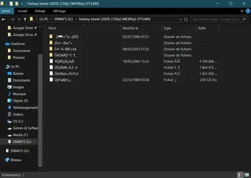This screenshot has height=178, width=251.
Task: Switch to details view in status bar
Action: pyautogui.click(x=239, y=175)
